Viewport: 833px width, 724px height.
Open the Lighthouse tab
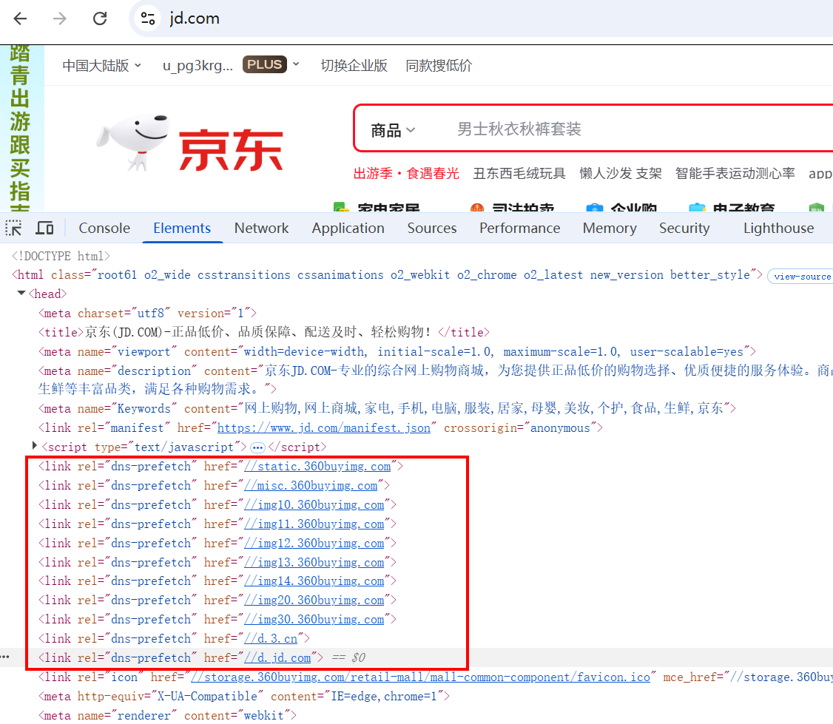tap(778, 229)
